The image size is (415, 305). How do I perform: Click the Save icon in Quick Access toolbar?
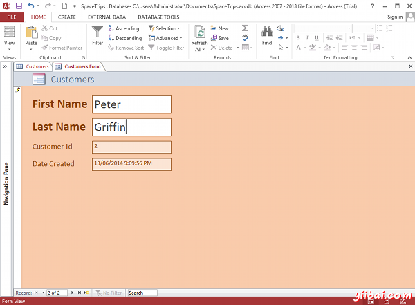coord(19,6)
